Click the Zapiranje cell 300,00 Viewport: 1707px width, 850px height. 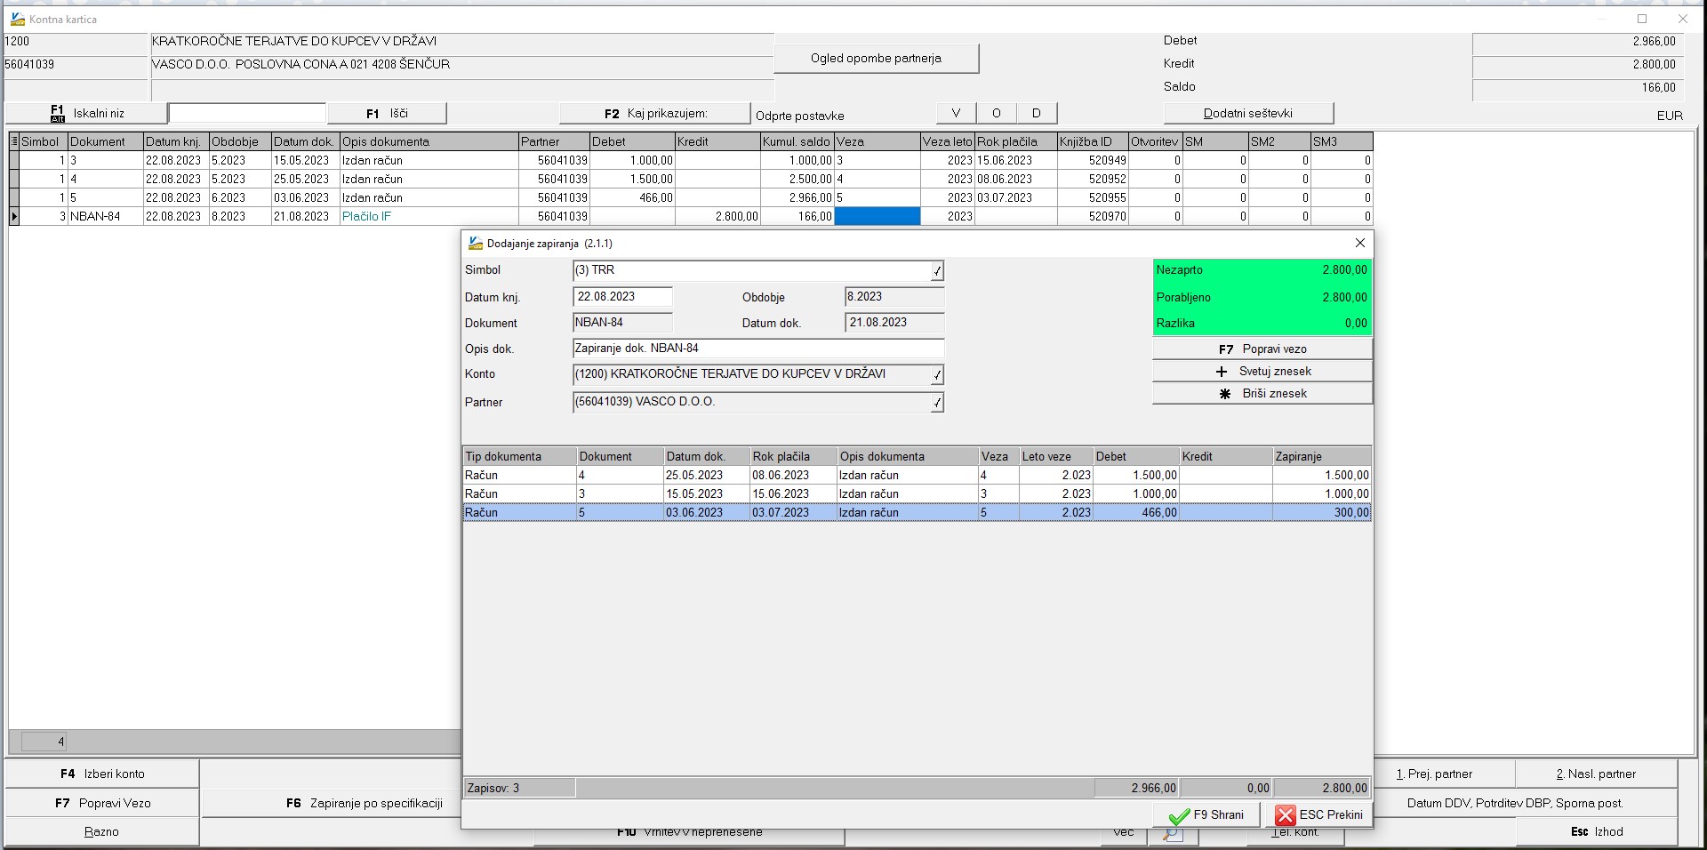pyautogui.click(x=1322, y=512)
